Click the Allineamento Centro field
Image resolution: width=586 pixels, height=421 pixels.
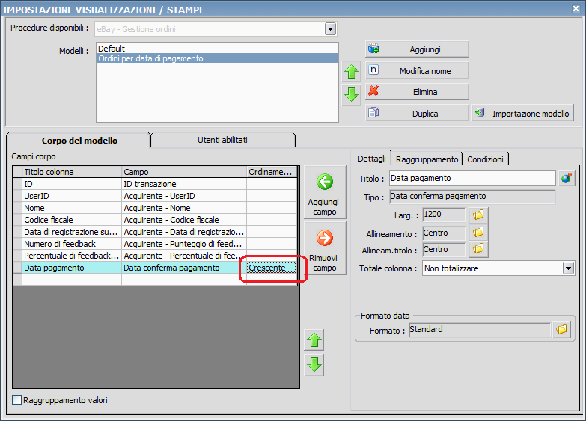(x=444, y=233)
